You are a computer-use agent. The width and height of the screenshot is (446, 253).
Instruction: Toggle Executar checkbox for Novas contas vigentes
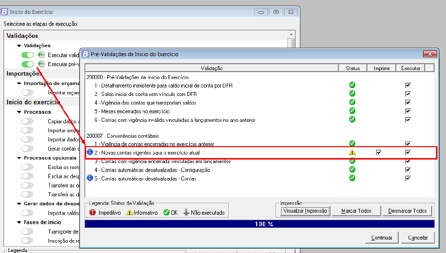coord(408,153)
